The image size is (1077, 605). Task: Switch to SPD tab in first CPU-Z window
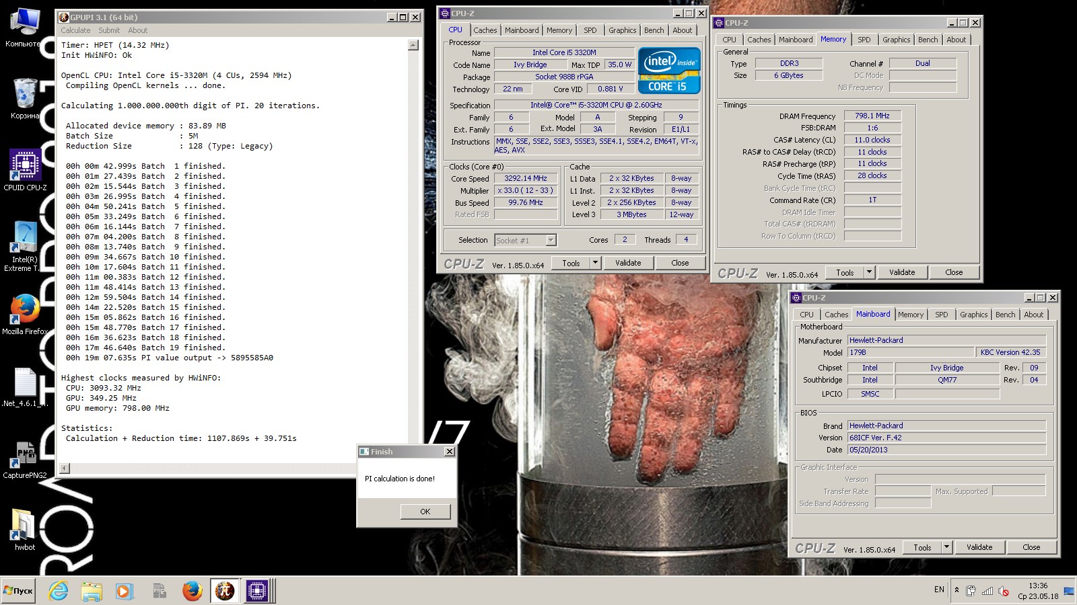pyautogui.click(x=590, y=30)
